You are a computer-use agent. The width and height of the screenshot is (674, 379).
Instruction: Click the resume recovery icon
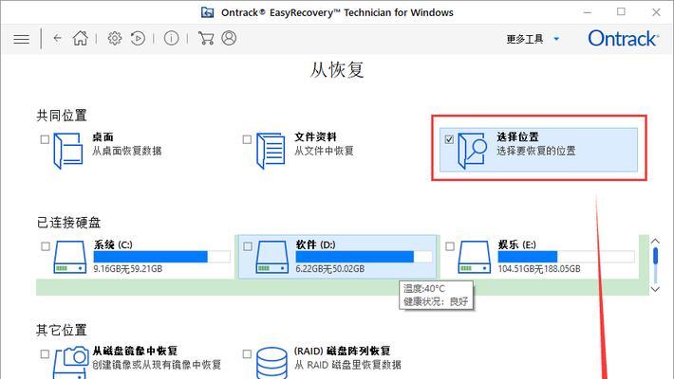[138, 38]
